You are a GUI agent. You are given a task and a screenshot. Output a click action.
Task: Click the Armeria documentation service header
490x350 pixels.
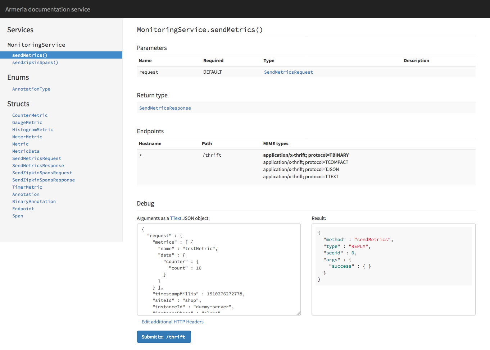pyautogui.click(x=47, y=9)
